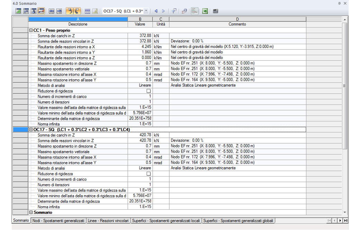Screen dimensions: 360x230
Task: Click CC1 'Numero di iterazioni' row label
Action: pos(54,102)
